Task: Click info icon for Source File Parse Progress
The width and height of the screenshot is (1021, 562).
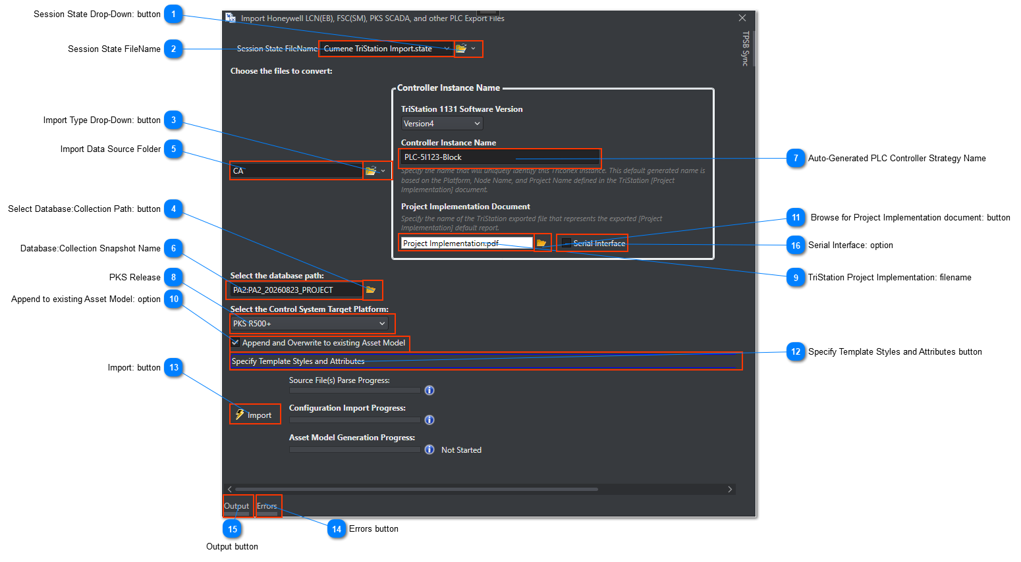Action: click(x=429, y=391)
